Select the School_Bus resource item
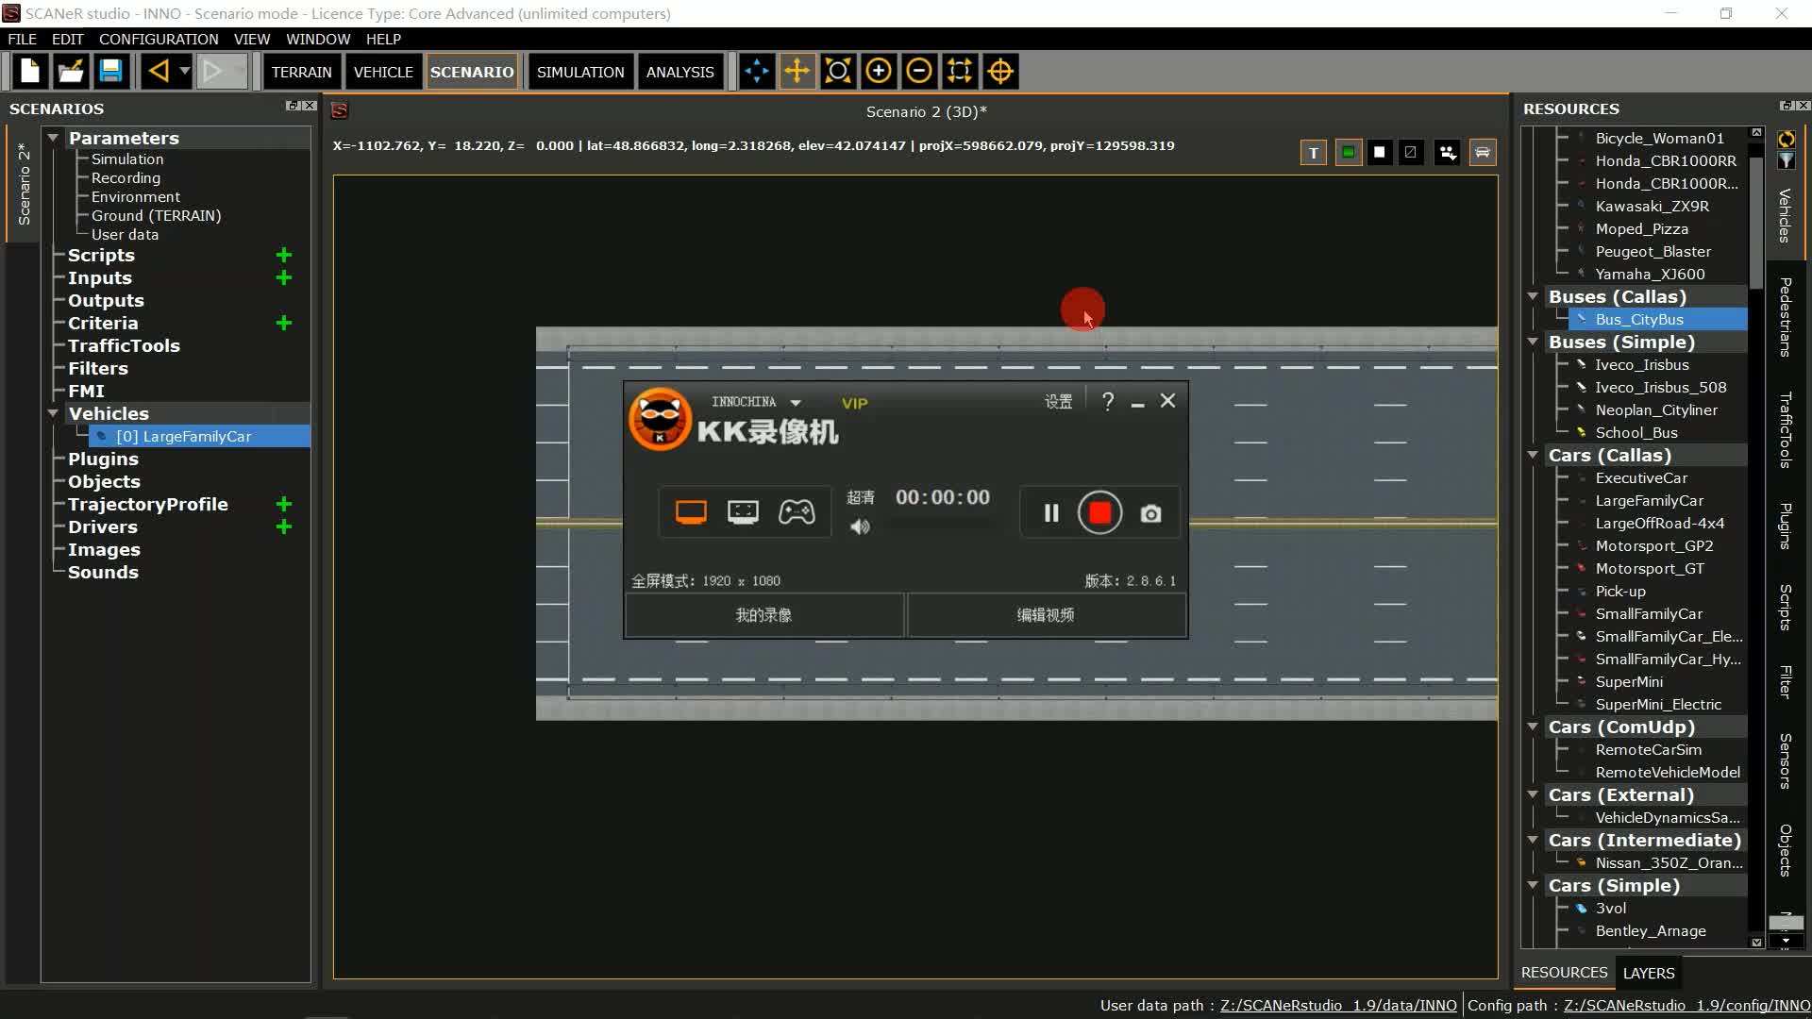 point(1636,432)
